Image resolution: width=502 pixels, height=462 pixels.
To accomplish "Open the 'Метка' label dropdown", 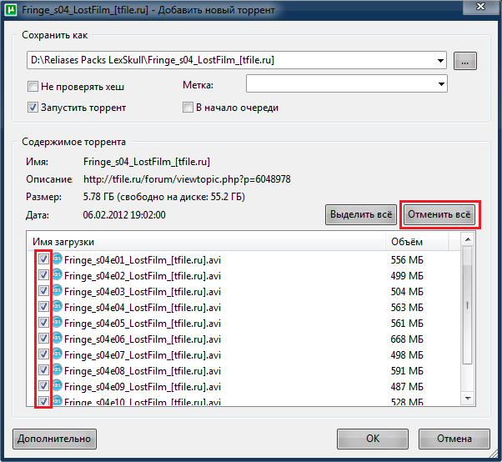I will point(441,84).
